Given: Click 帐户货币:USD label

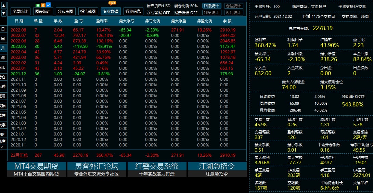Looking at the screenshot, I should (159, 6).
